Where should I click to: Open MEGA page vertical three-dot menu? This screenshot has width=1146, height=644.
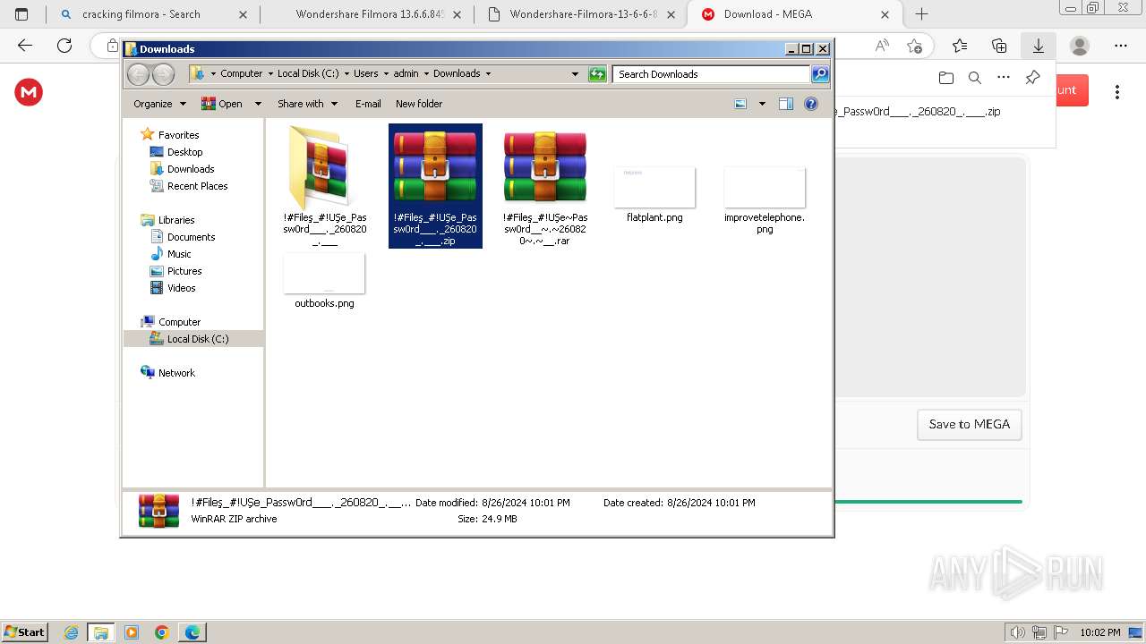pos(1117,91)
